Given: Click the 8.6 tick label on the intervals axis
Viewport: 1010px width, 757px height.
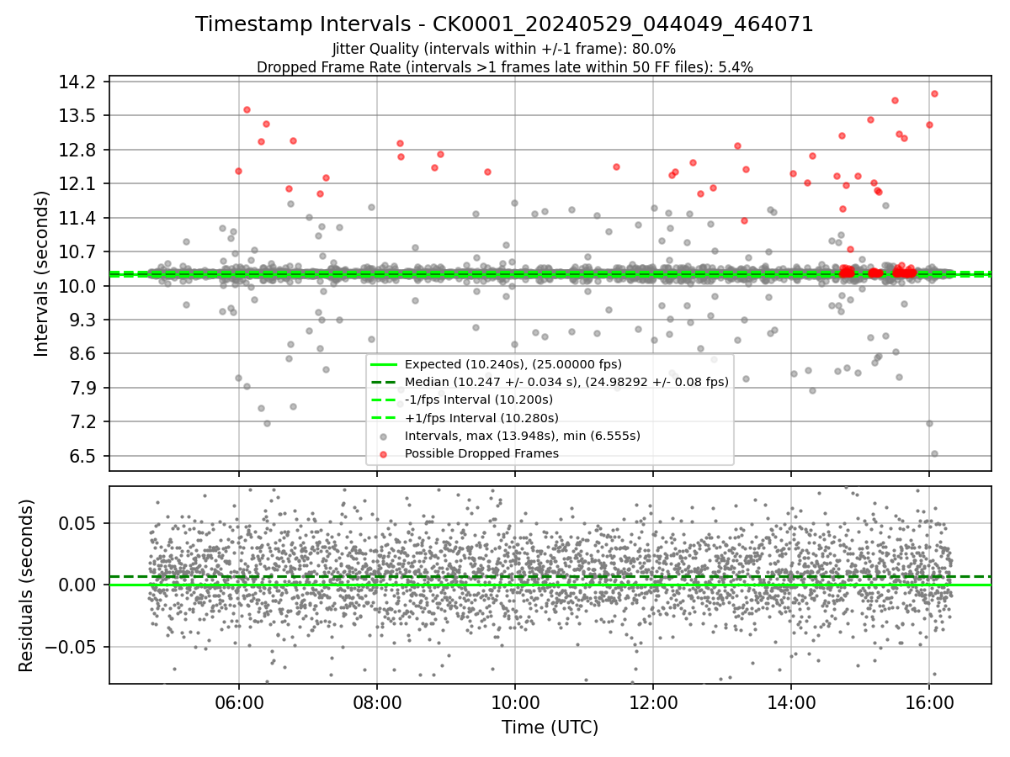Looking at the screenshot, I should click(85, 354).
